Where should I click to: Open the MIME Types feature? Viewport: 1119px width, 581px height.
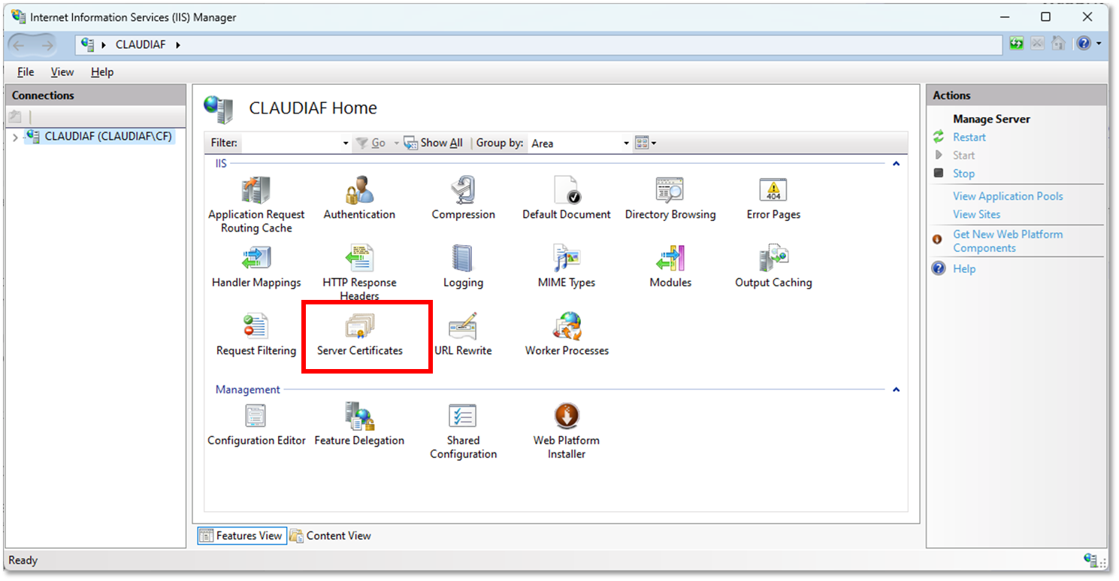coord(566,267)
